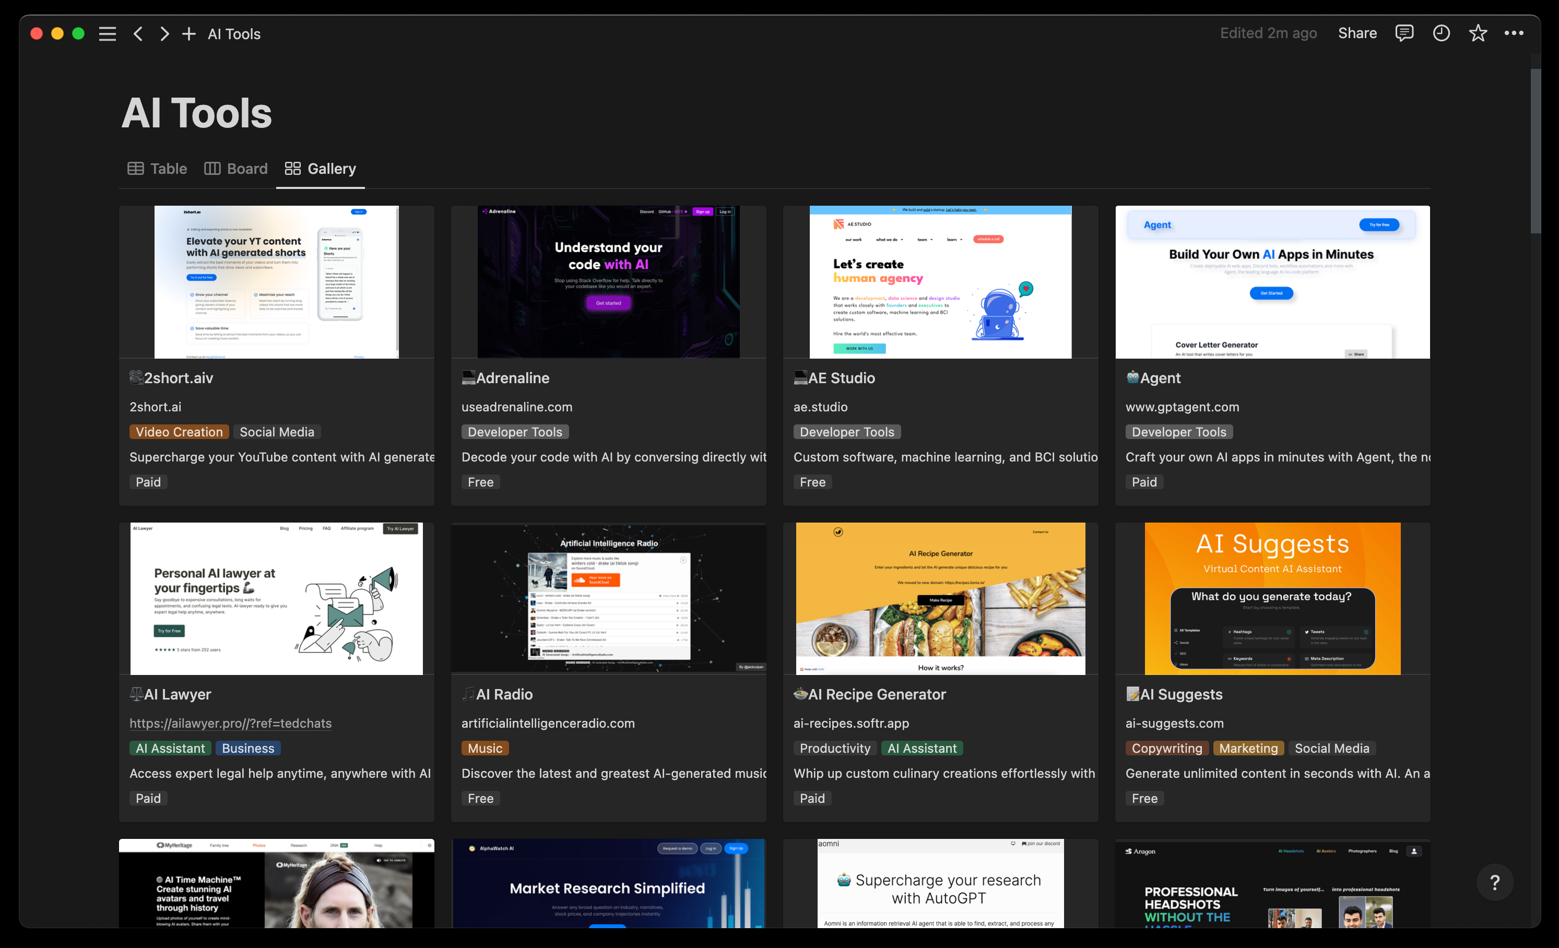Viewport: 1559px width, 948px height.
Task: Click Developer Tools tag on Adrenaline card
Action: [515, 431]
